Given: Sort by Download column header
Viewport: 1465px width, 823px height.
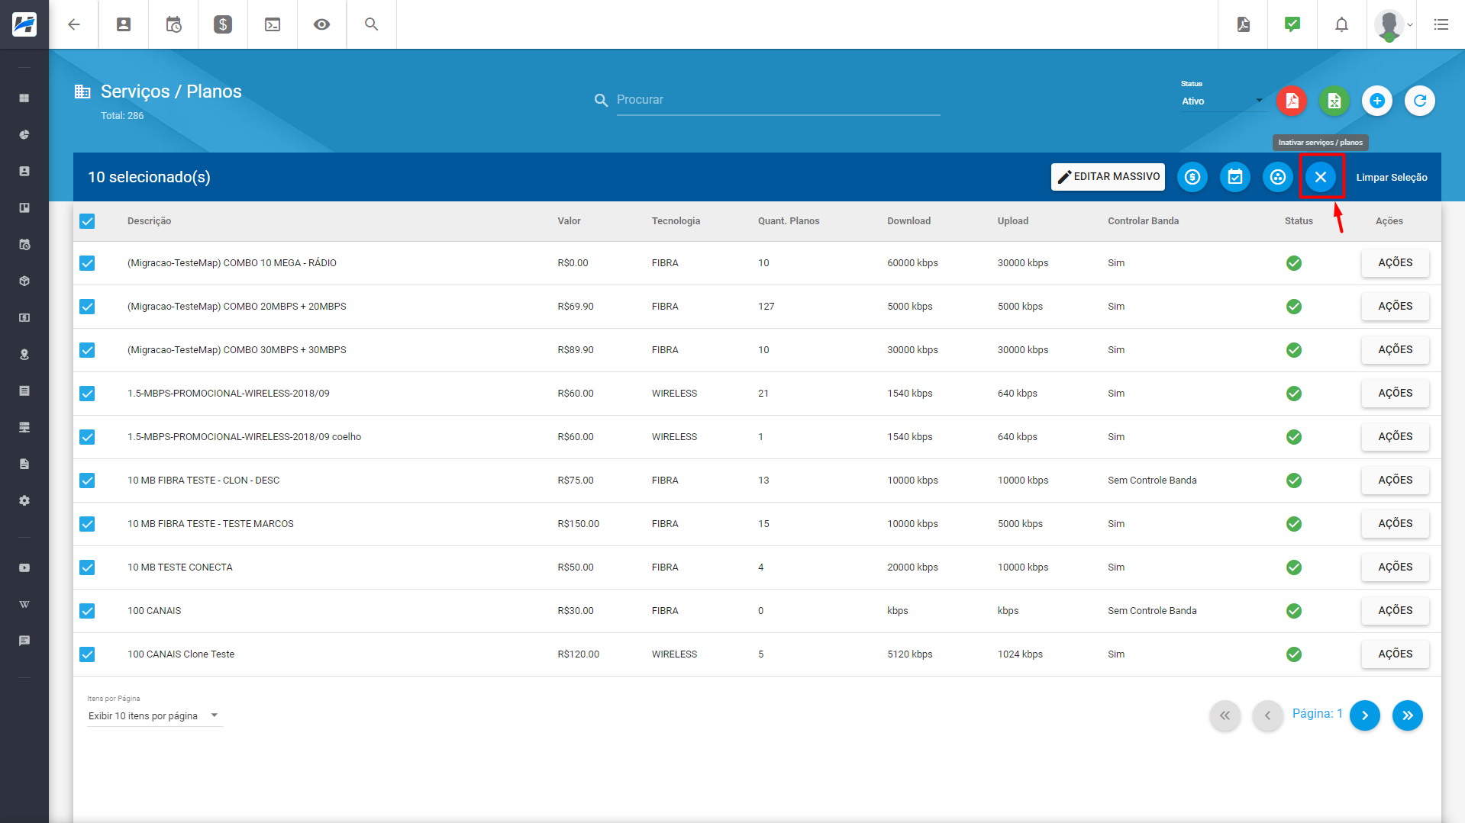Looking at the screenshot, I should tap(908, 221).
